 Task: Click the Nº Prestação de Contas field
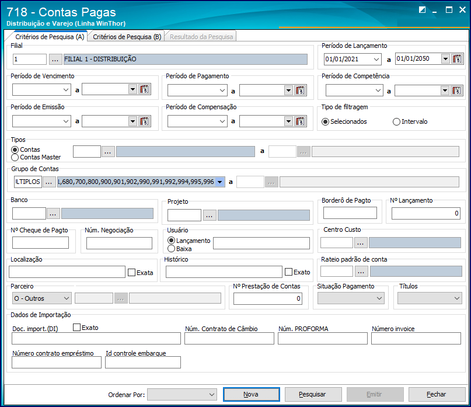tap(268, 298)
